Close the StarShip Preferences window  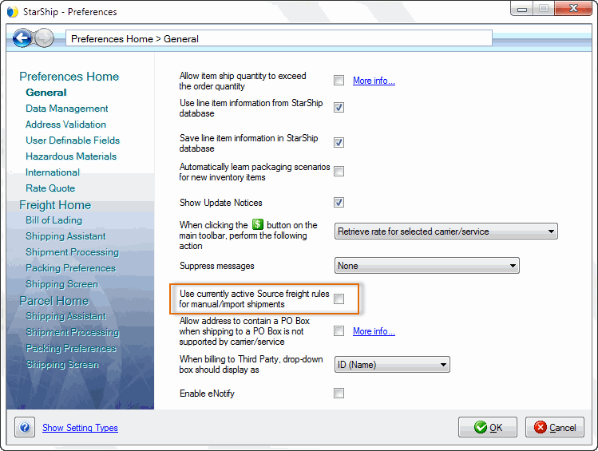pos(573,9)
